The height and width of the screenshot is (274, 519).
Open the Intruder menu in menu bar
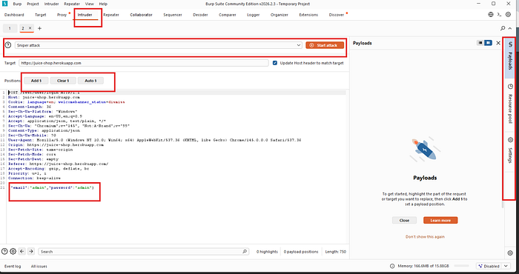[52, 4]
